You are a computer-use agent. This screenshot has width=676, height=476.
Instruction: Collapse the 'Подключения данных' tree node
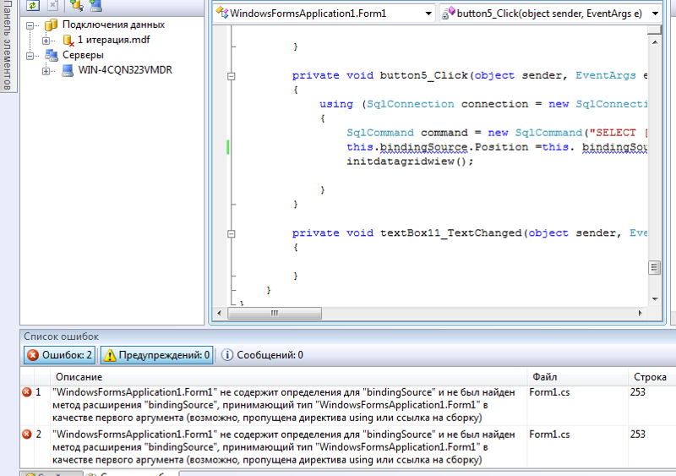tap(31, 25)
